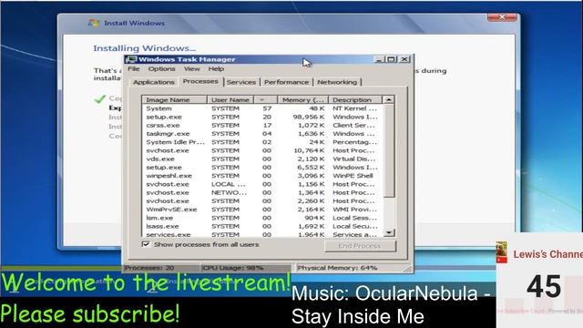The width and height of the screenshot is (583, 328).
Task: Select the services.exe process
Action: pyautogui.click(x=262, y=234)
